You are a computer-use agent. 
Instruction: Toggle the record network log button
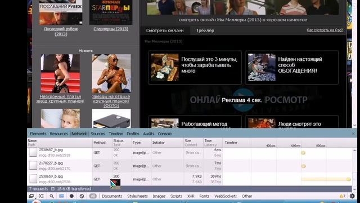[x=71, y=196]
